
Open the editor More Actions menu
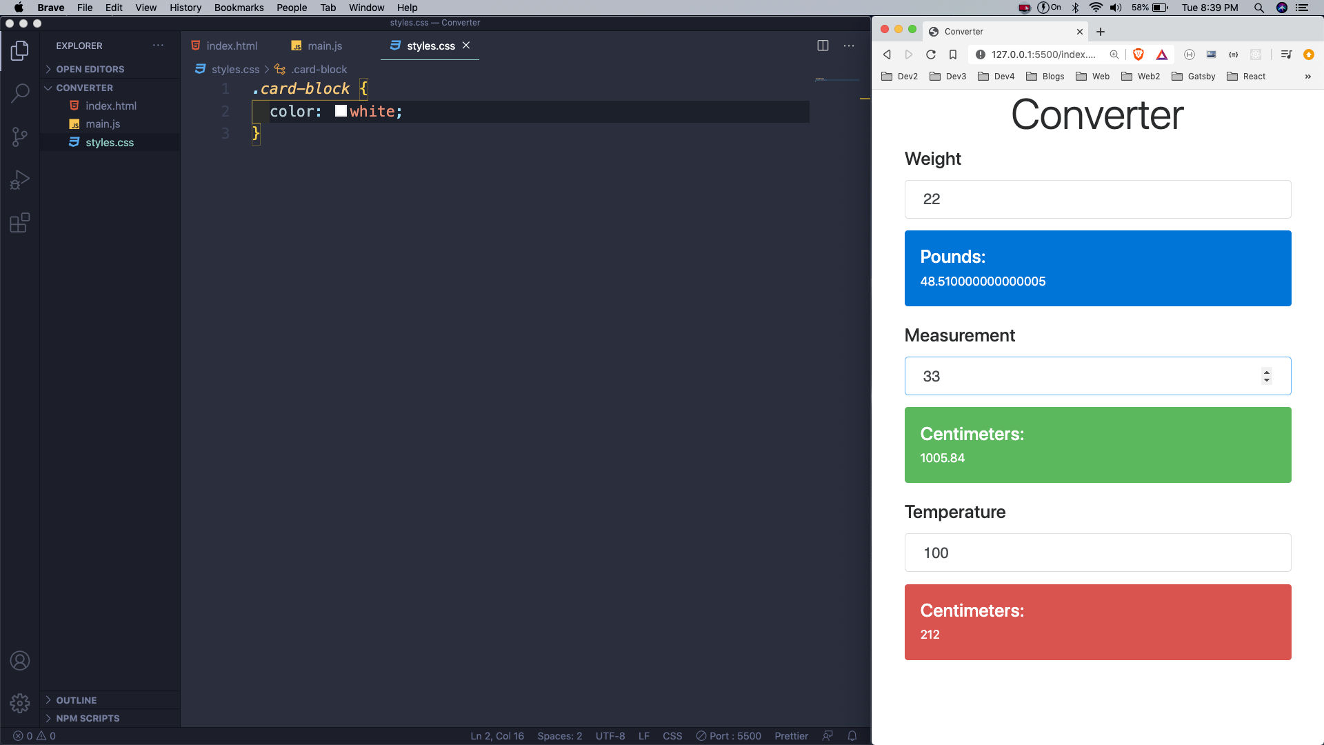(x=849, y=46)
